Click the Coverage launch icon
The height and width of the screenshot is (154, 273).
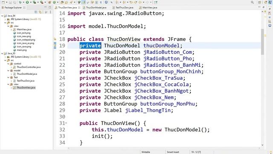click(x=34, y=2)
